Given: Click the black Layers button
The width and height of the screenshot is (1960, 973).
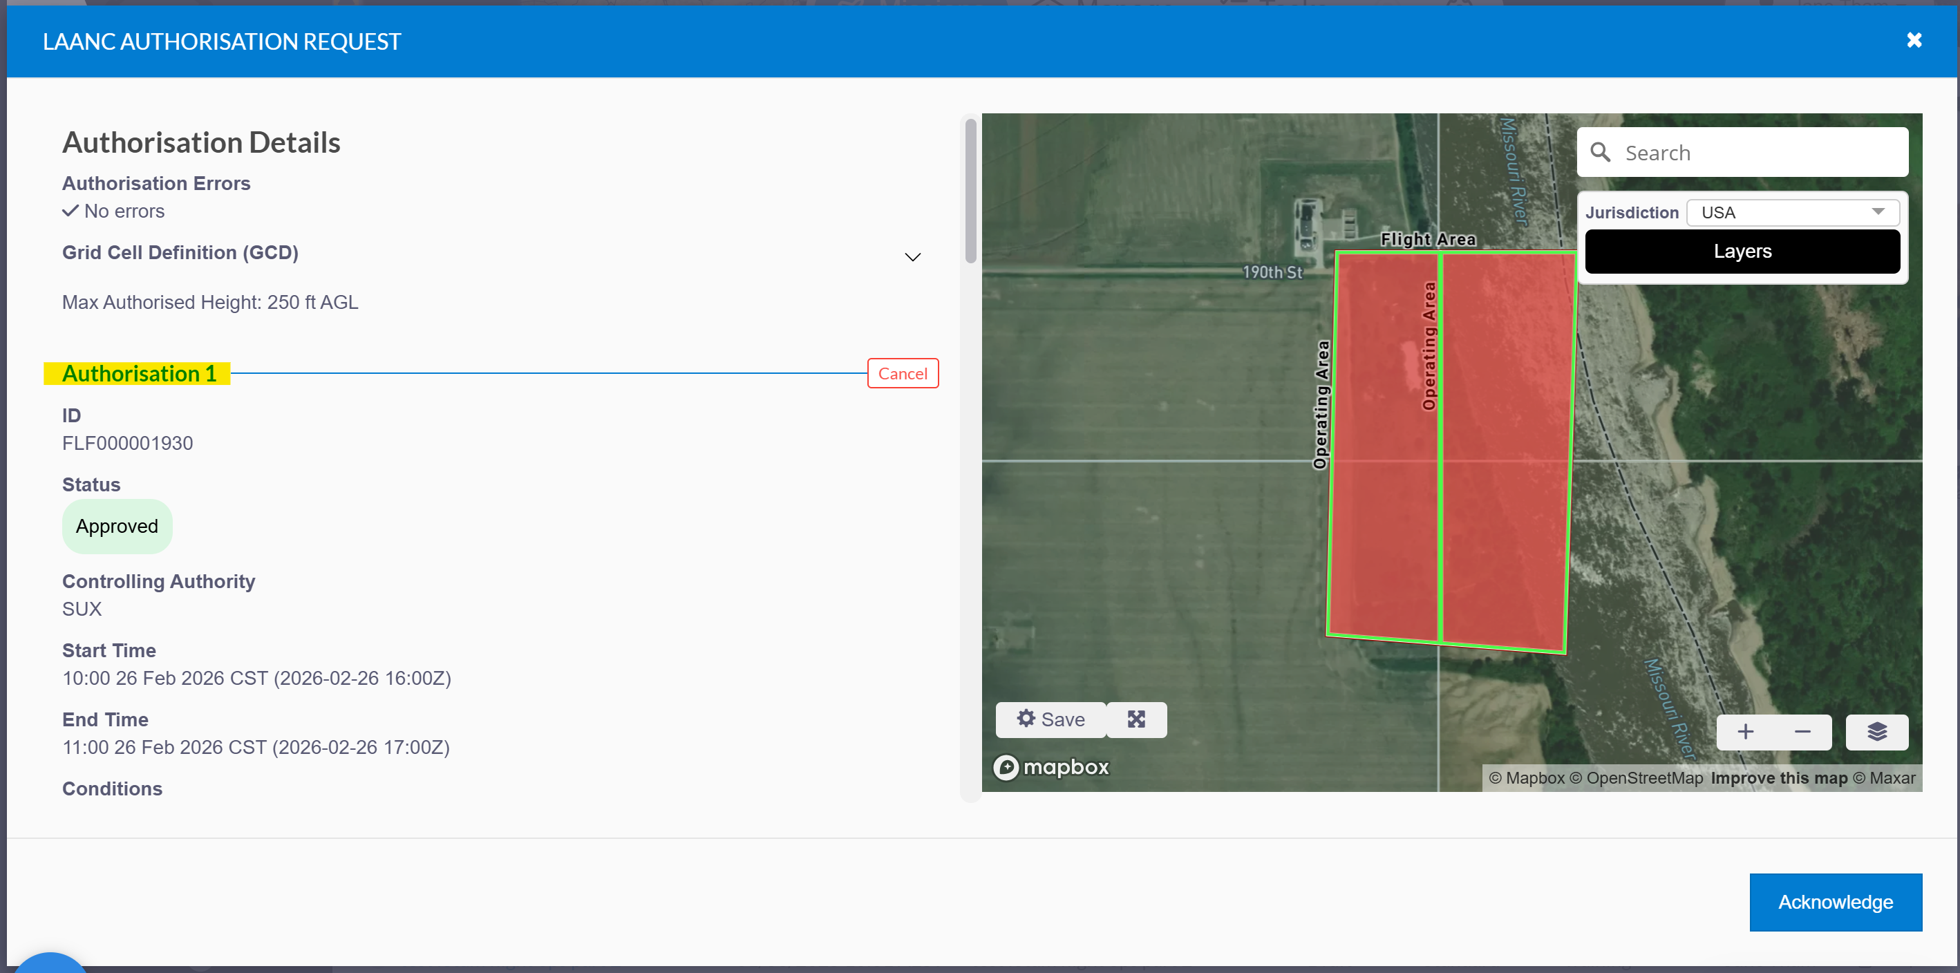Looking at the screenshot, I should [x=1742, y=252].
